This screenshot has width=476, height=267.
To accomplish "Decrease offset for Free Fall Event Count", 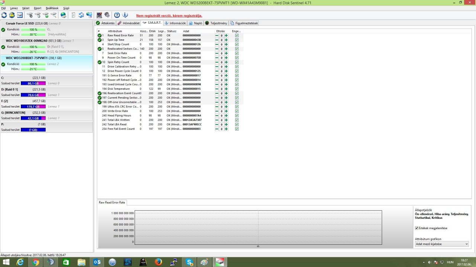I will point(217,129).
